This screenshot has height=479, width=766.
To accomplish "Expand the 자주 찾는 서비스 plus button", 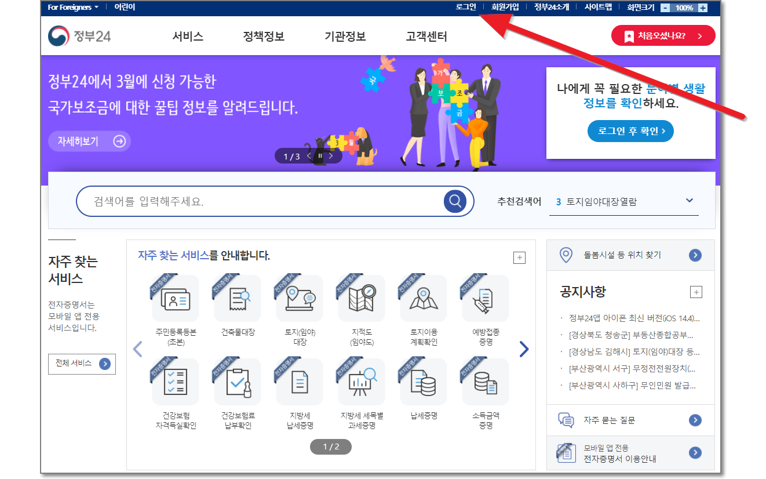I will pos(520,258).
